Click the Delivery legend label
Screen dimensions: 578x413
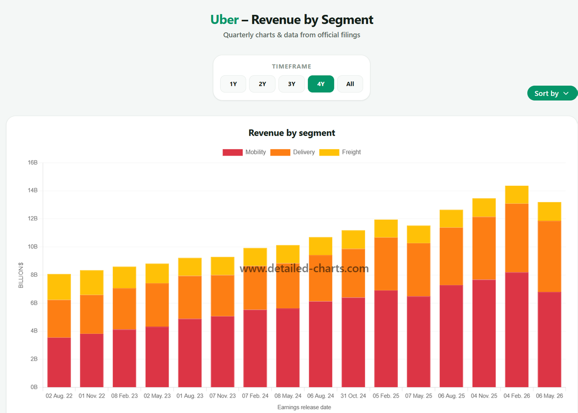304,152
